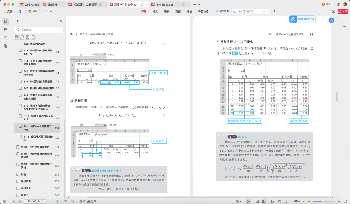Toggle the sidebar panel icon in status bar
The height and width of the screenshot is (204, 350).
tap(5, 201)
